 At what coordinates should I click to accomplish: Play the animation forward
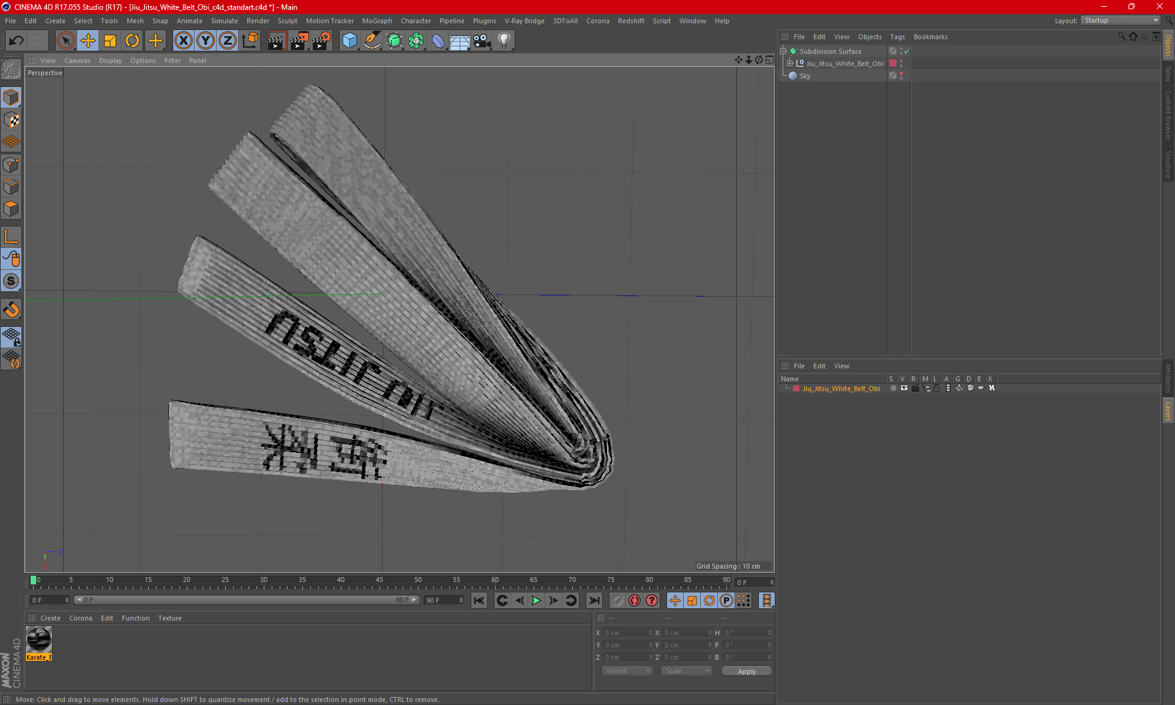536,600
